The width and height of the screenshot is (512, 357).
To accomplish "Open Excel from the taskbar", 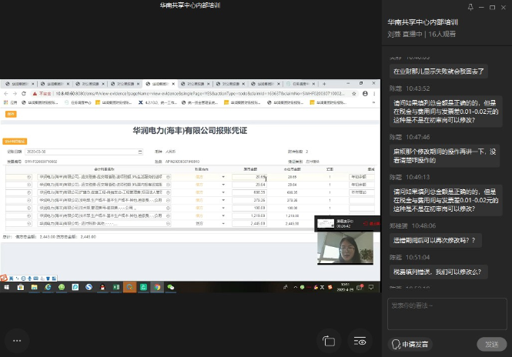I will coord(116,287).
